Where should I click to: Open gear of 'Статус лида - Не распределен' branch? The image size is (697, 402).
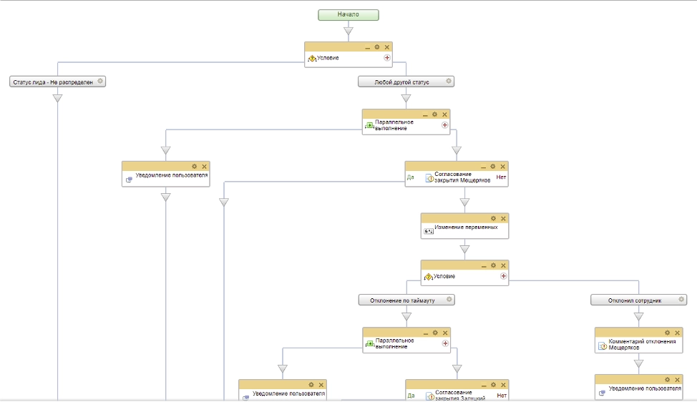pyautogui.click(x=100, y=82)
